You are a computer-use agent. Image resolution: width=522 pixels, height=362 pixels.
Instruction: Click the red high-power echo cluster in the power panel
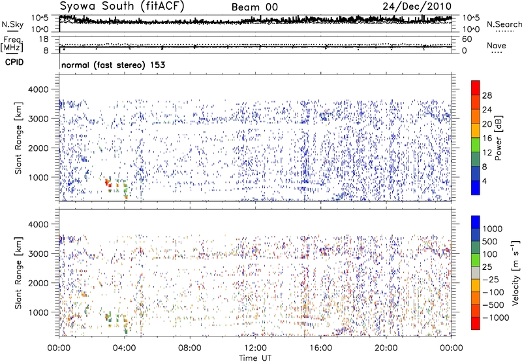pyautogui.click(x=108, y=184)
